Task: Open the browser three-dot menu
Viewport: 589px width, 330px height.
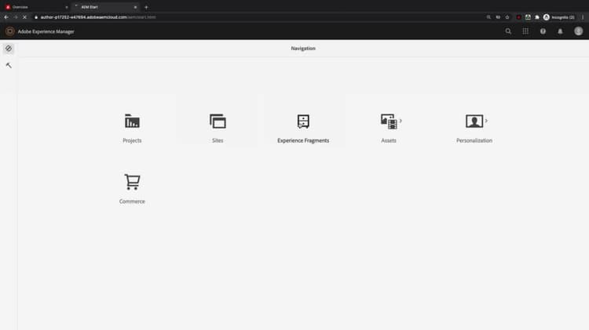Action: [583, 17]
